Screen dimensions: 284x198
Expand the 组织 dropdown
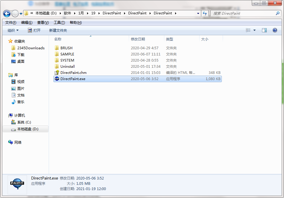(13, 30)
